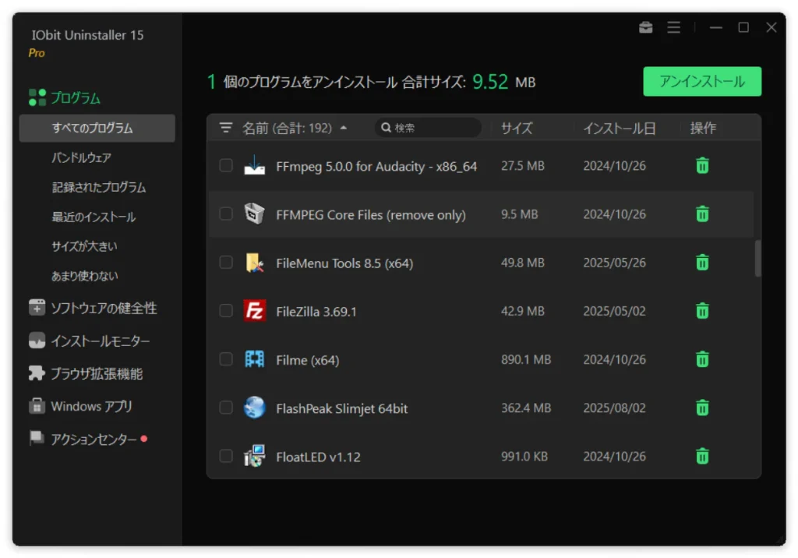Open Windows アプリ section
This screenshot has height=558, width=798.
click(81, 406)
